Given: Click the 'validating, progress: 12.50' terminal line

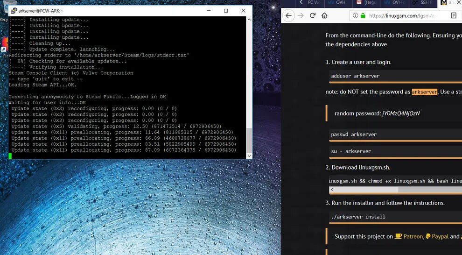Looking at the screenshot, I should [x=116, y=126].
